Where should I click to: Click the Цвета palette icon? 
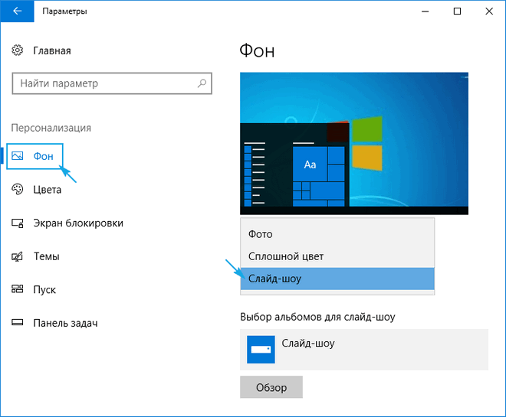point(18,190)
